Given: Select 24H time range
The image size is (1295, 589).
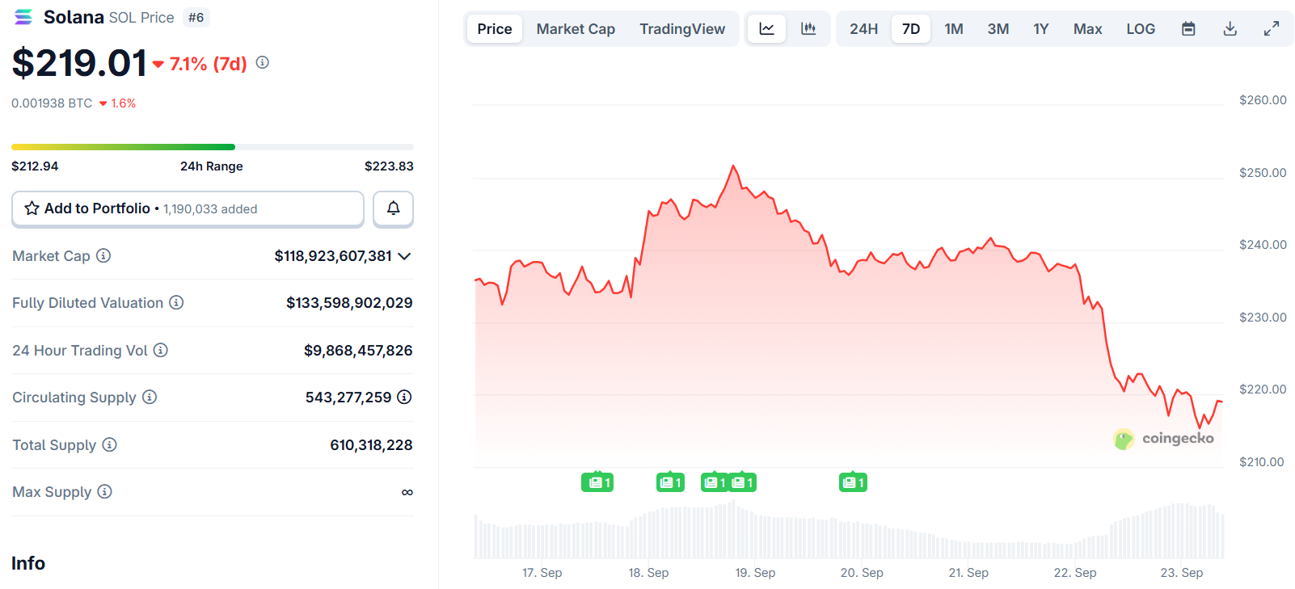Looking at the screenshot, I should pyautogui.click(x=863, y=29).
